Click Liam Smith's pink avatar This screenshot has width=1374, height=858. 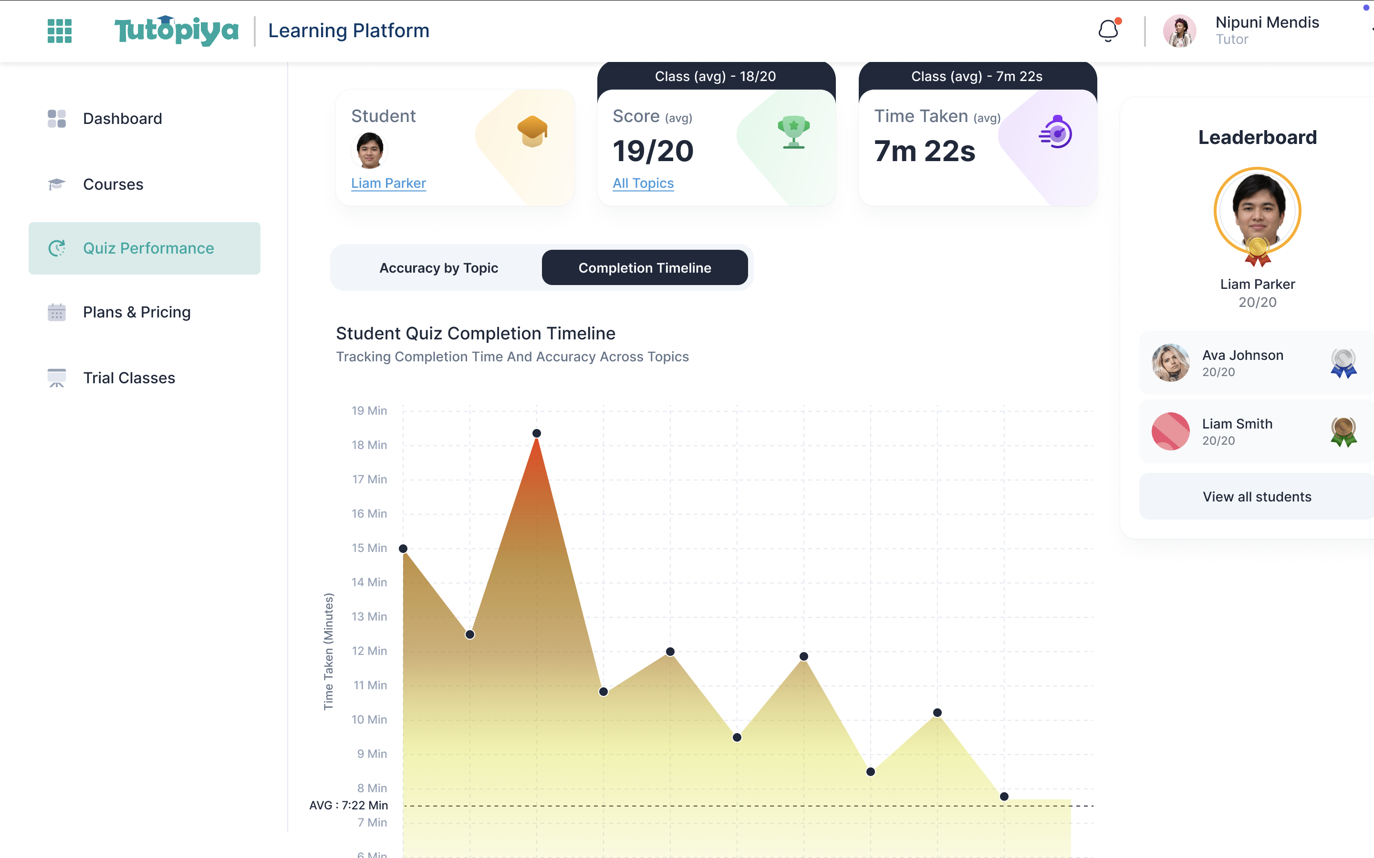coord(1171,431)
